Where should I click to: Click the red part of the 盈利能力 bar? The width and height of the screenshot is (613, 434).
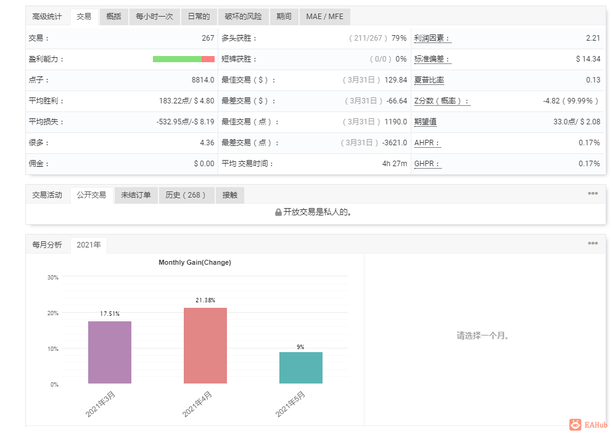[x=208, y=59]
